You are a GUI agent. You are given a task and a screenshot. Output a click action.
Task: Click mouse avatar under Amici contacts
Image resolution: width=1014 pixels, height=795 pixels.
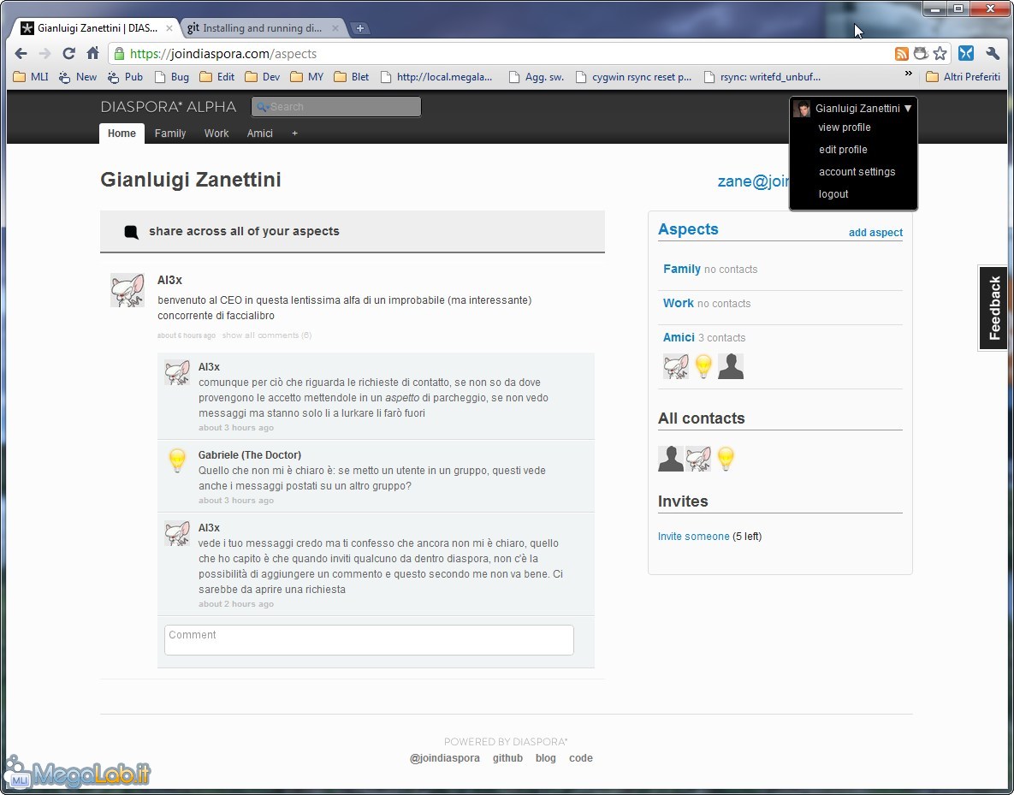pyautogui.click(x=676, y=366)
